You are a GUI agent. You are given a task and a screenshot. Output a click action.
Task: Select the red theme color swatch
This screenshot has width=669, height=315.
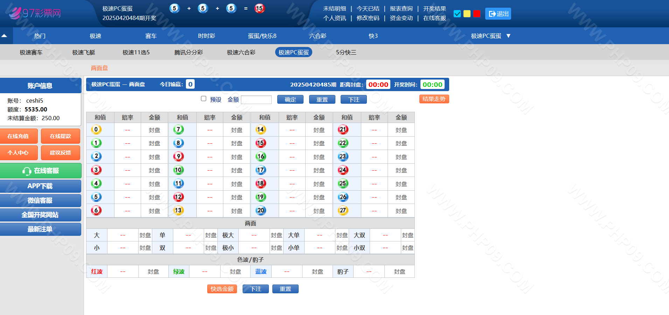[476, 14]
